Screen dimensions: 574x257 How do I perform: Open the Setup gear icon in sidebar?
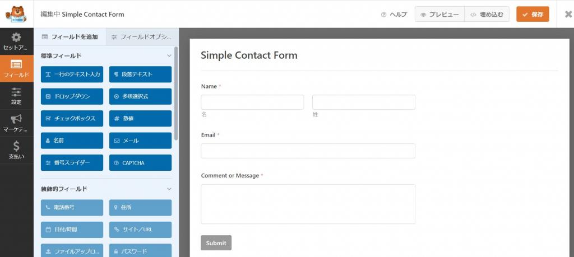tap(16, 38)
